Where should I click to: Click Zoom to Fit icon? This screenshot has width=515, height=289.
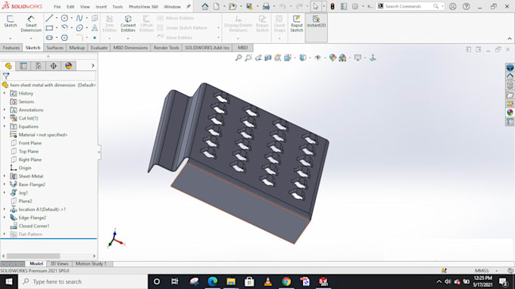pyautogui.click(x=239, y=57)
